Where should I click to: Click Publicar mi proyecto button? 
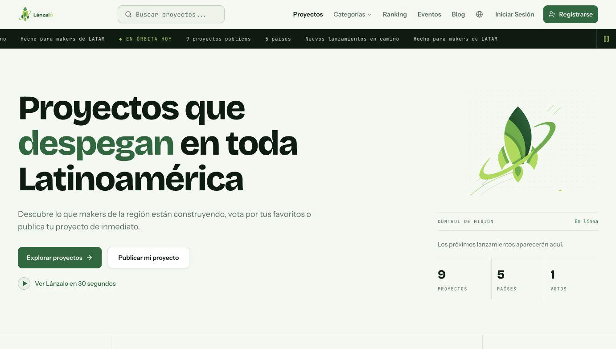coord(148,258)
